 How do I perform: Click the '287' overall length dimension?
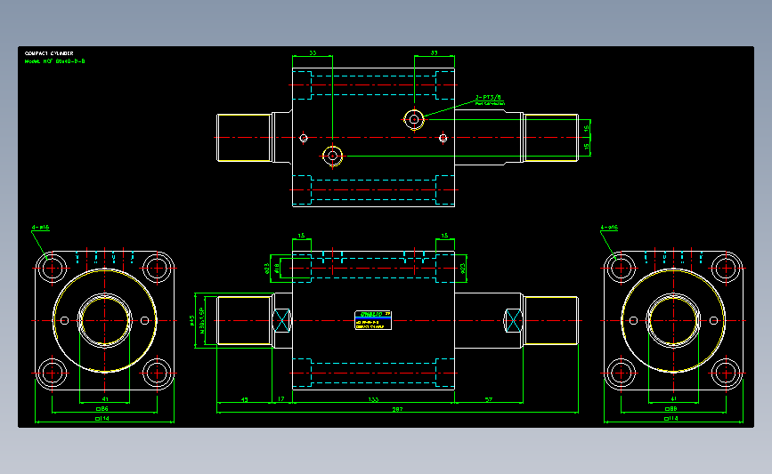point(397,409)
